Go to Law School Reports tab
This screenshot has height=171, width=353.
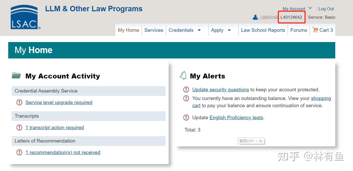pos(263,30)
